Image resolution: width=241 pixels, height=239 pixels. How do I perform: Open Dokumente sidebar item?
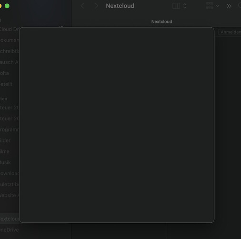10,40
